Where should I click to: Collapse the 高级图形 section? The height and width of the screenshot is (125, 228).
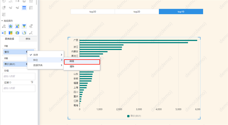click(2, 21)
